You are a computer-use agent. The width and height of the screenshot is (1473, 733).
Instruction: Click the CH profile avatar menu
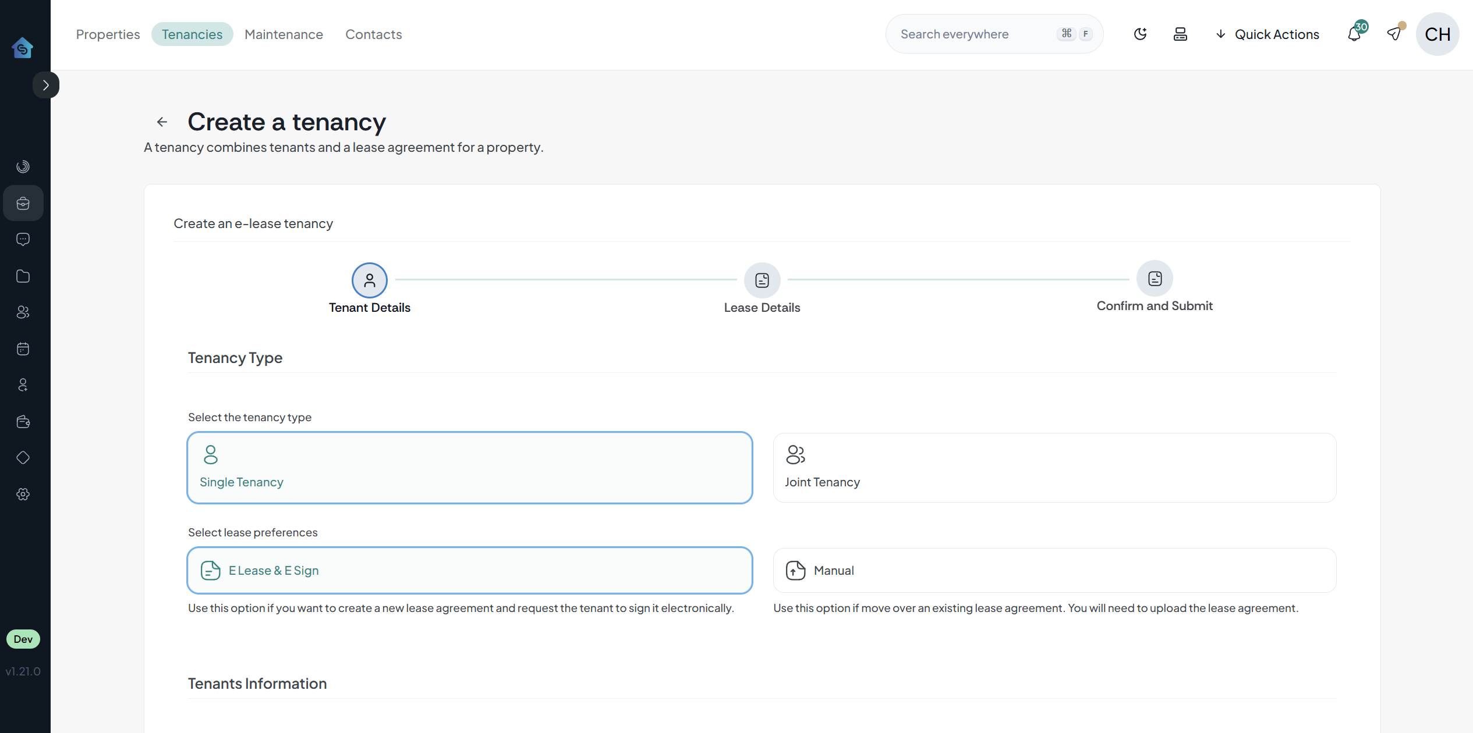pos(1437,34)
